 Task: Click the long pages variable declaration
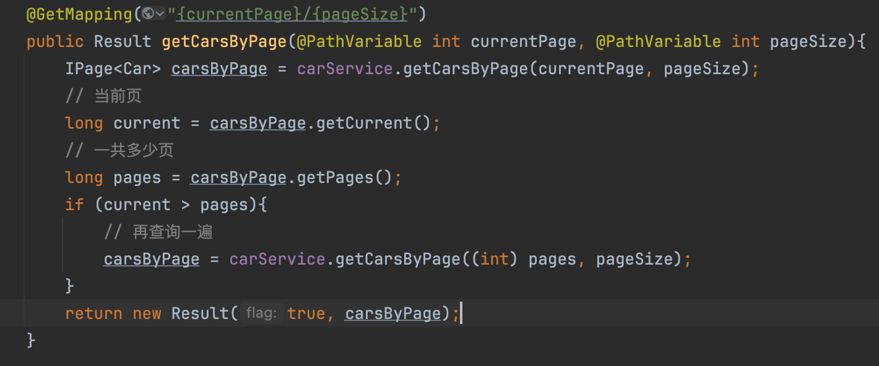[x=113, y=177]
